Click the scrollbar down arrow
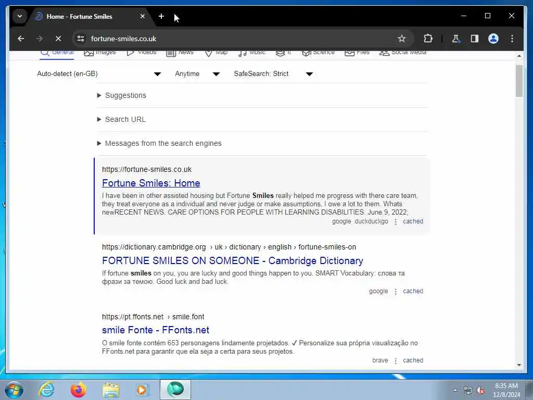Screen dimensions: 533x400 pyautogui.click(x=519, y=365)
